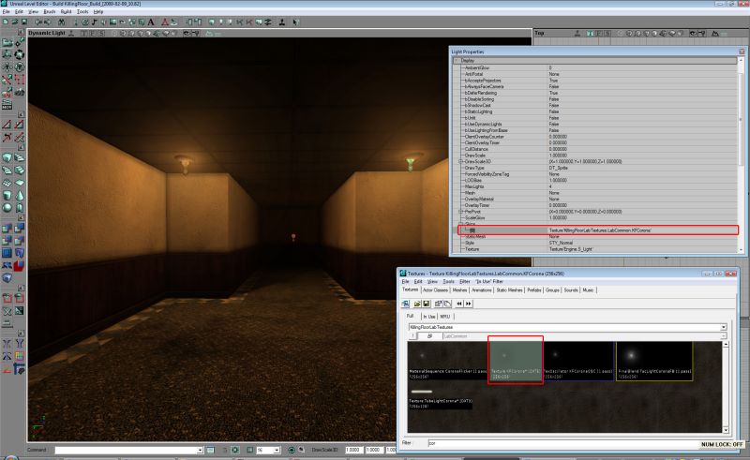Select the In Use sub-tab
750x460 pixels.
[429, 317]
